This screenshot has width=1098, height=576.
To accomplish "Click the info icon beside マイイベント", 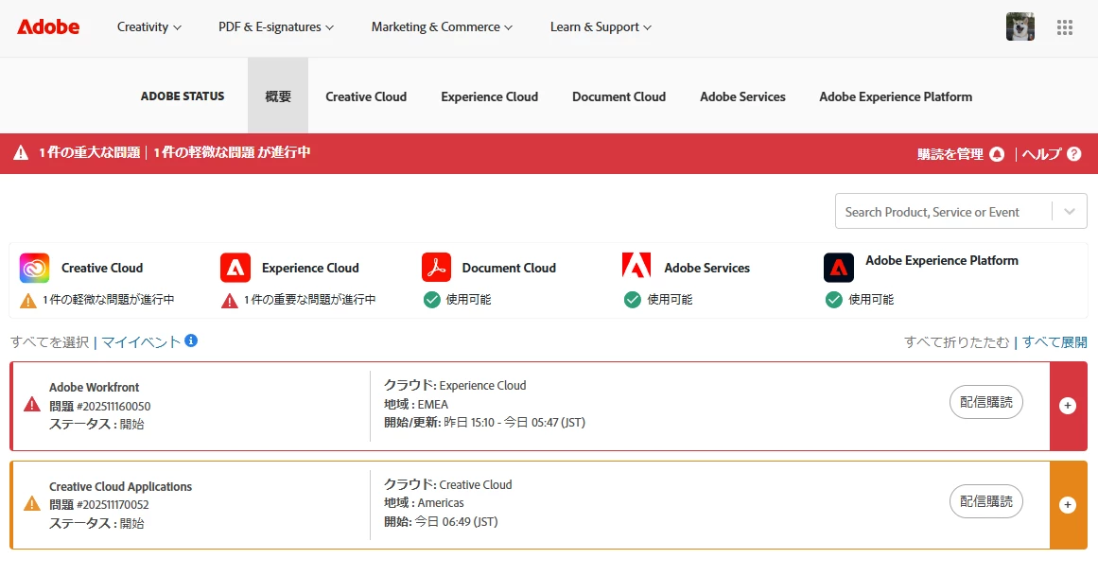I will tap(190, 340).
